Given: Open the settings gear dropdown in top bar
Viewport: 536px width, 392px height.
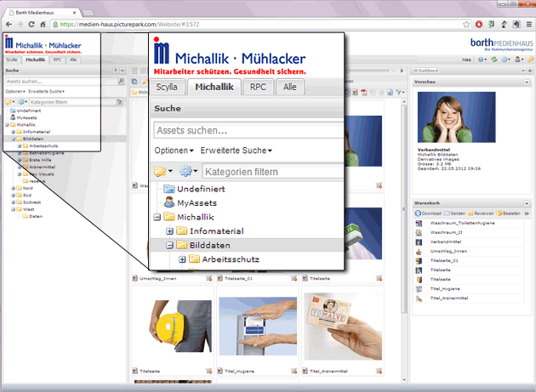Looking at the screenshot, I should [505, 60].
